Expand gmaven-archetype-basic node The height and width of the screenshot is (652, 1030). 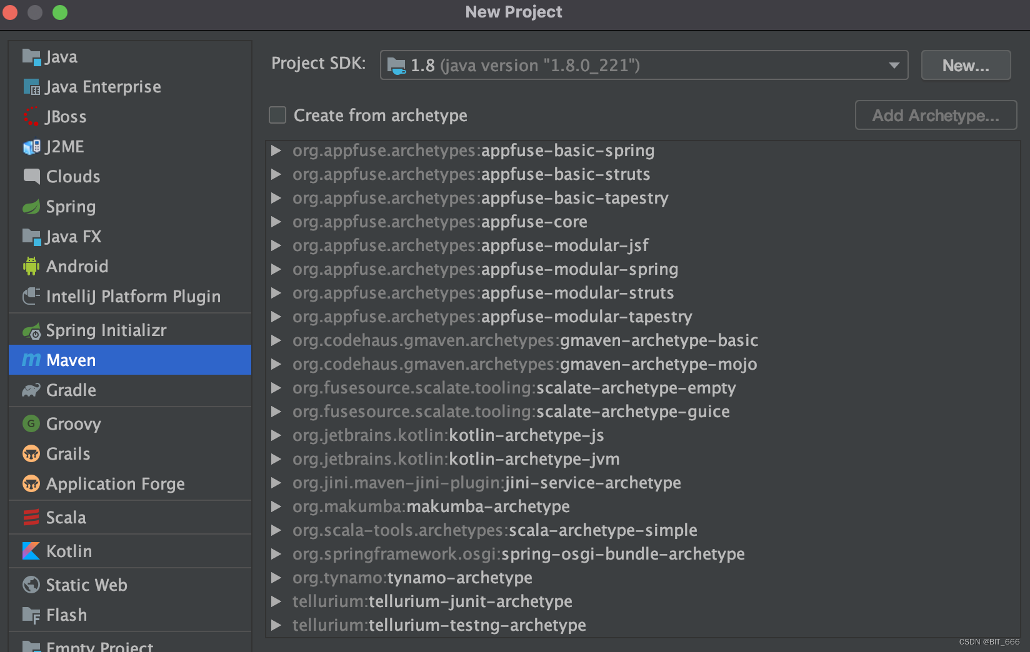(x=276, y=340)
